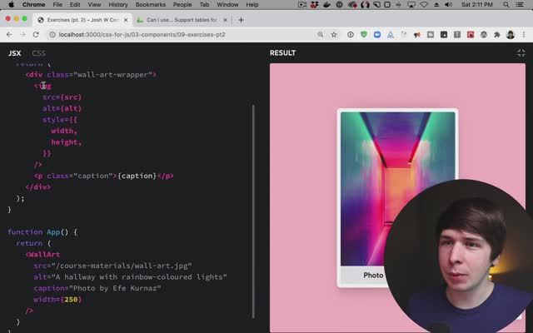Click the Dropbox menu bar icon
533x333 pixels.
[x=314, y=5]
